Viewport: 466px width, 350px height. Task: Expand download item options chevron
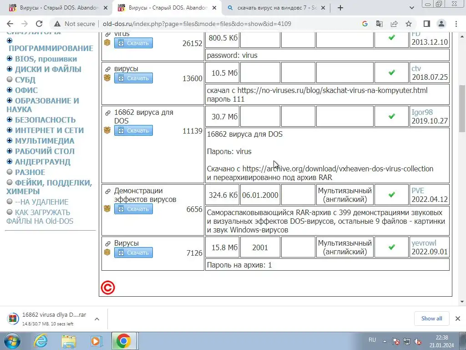click(97, 319)
